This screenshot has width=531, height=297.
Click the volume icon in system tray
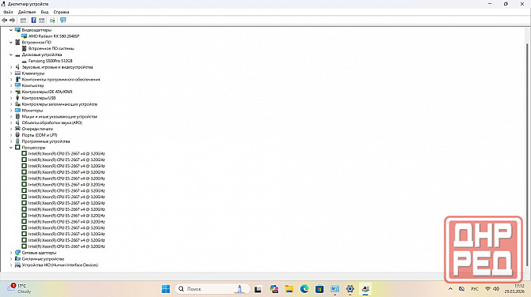pyautogui.click(x=496, y=289)
